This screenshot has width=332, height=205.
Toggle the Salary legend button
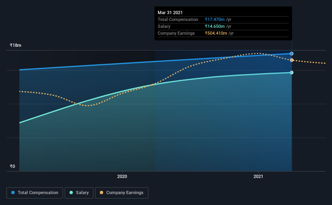tap(79, 193)
